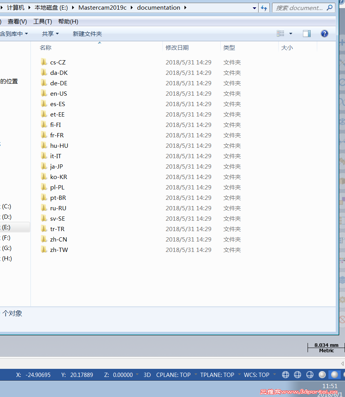Toggle 3D mode in Mastercam status bar
345x397 pixels.
[147, 375]
